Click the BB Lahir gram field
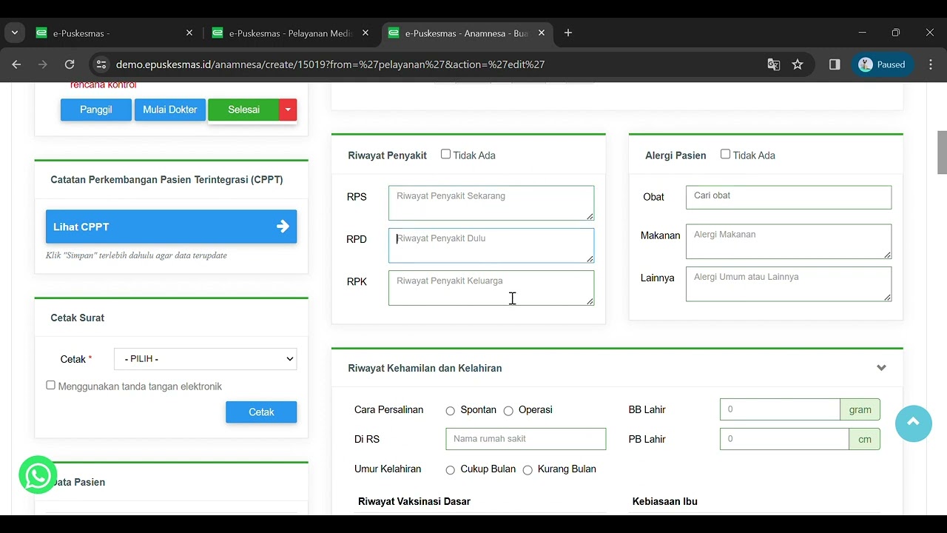Screen dimensions: 947x533 click(780, 409)
